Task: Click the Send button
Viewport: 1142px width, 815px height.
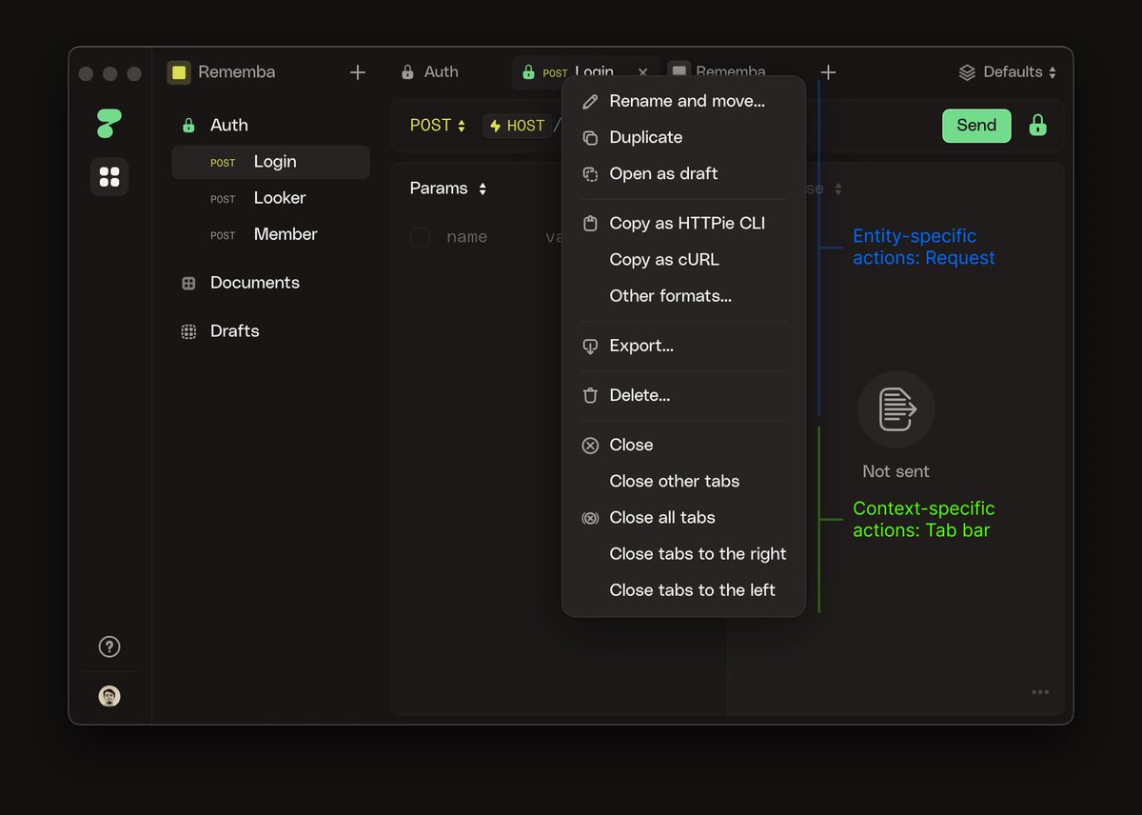Action: [976, 125]
